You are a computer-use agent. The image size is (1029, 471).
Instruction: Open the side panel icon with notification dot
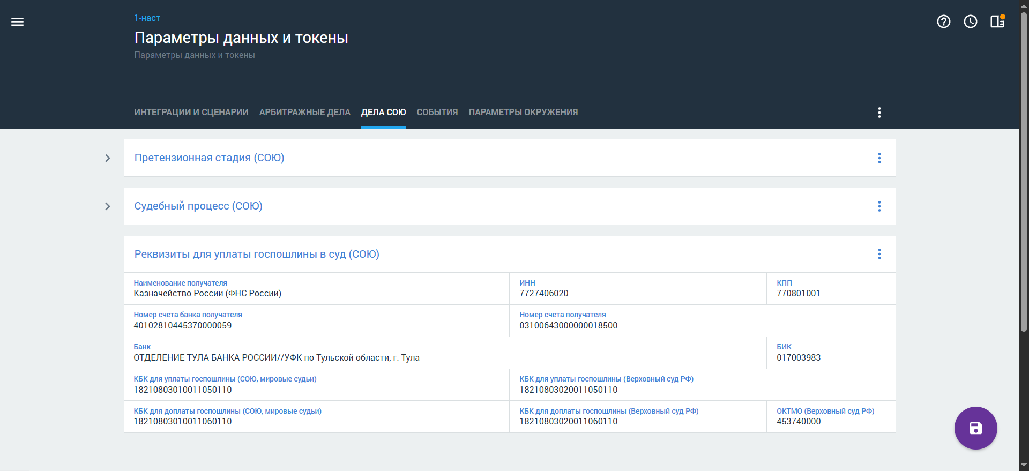(x=997, y=21)
